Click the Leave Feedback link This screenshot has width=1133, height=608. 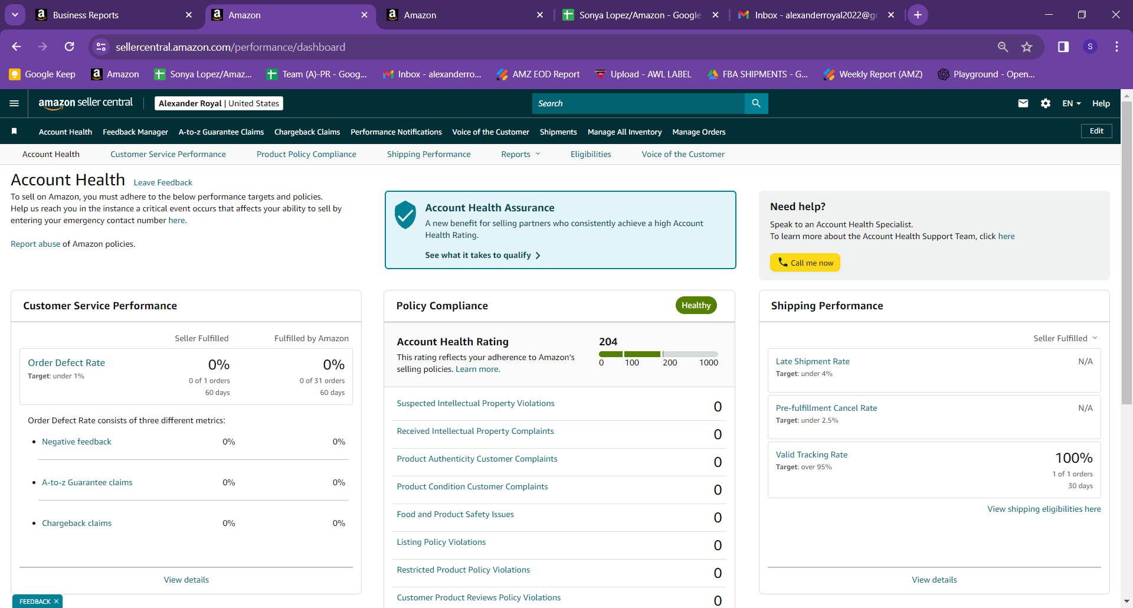click(163, 182)
